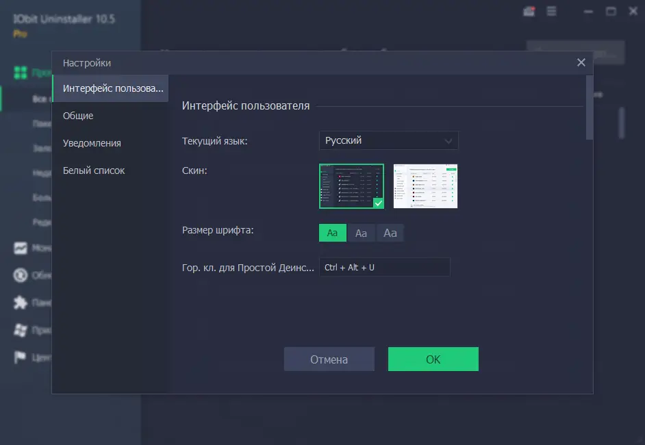645x445 pixels.
Task: Select the dark skin thumbnail
Action: pos(351,186)
